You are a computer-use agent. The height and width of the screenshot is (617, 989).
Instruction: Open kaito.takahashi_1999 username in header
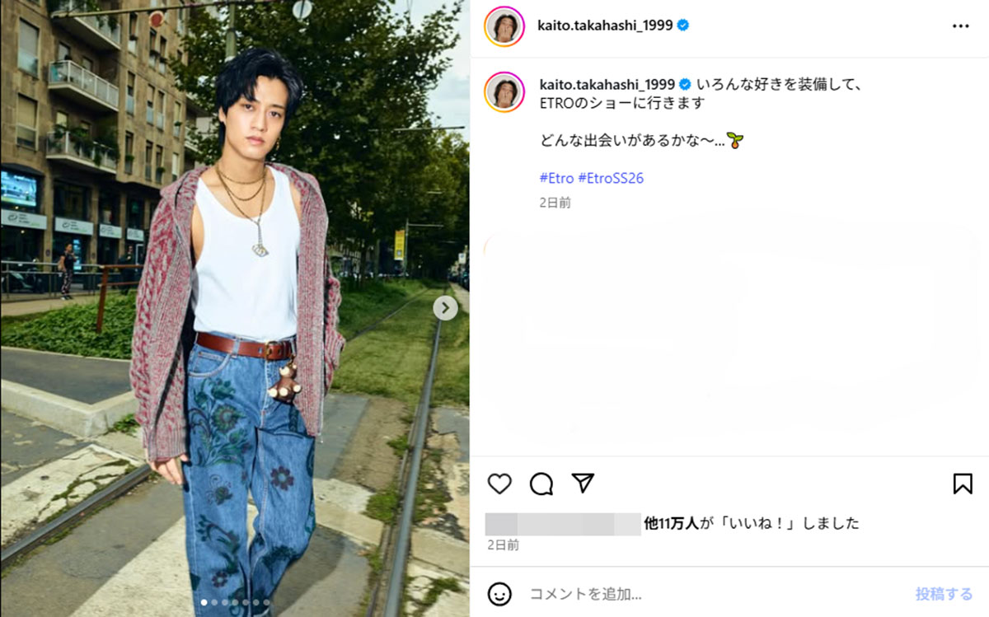point(606,26)
